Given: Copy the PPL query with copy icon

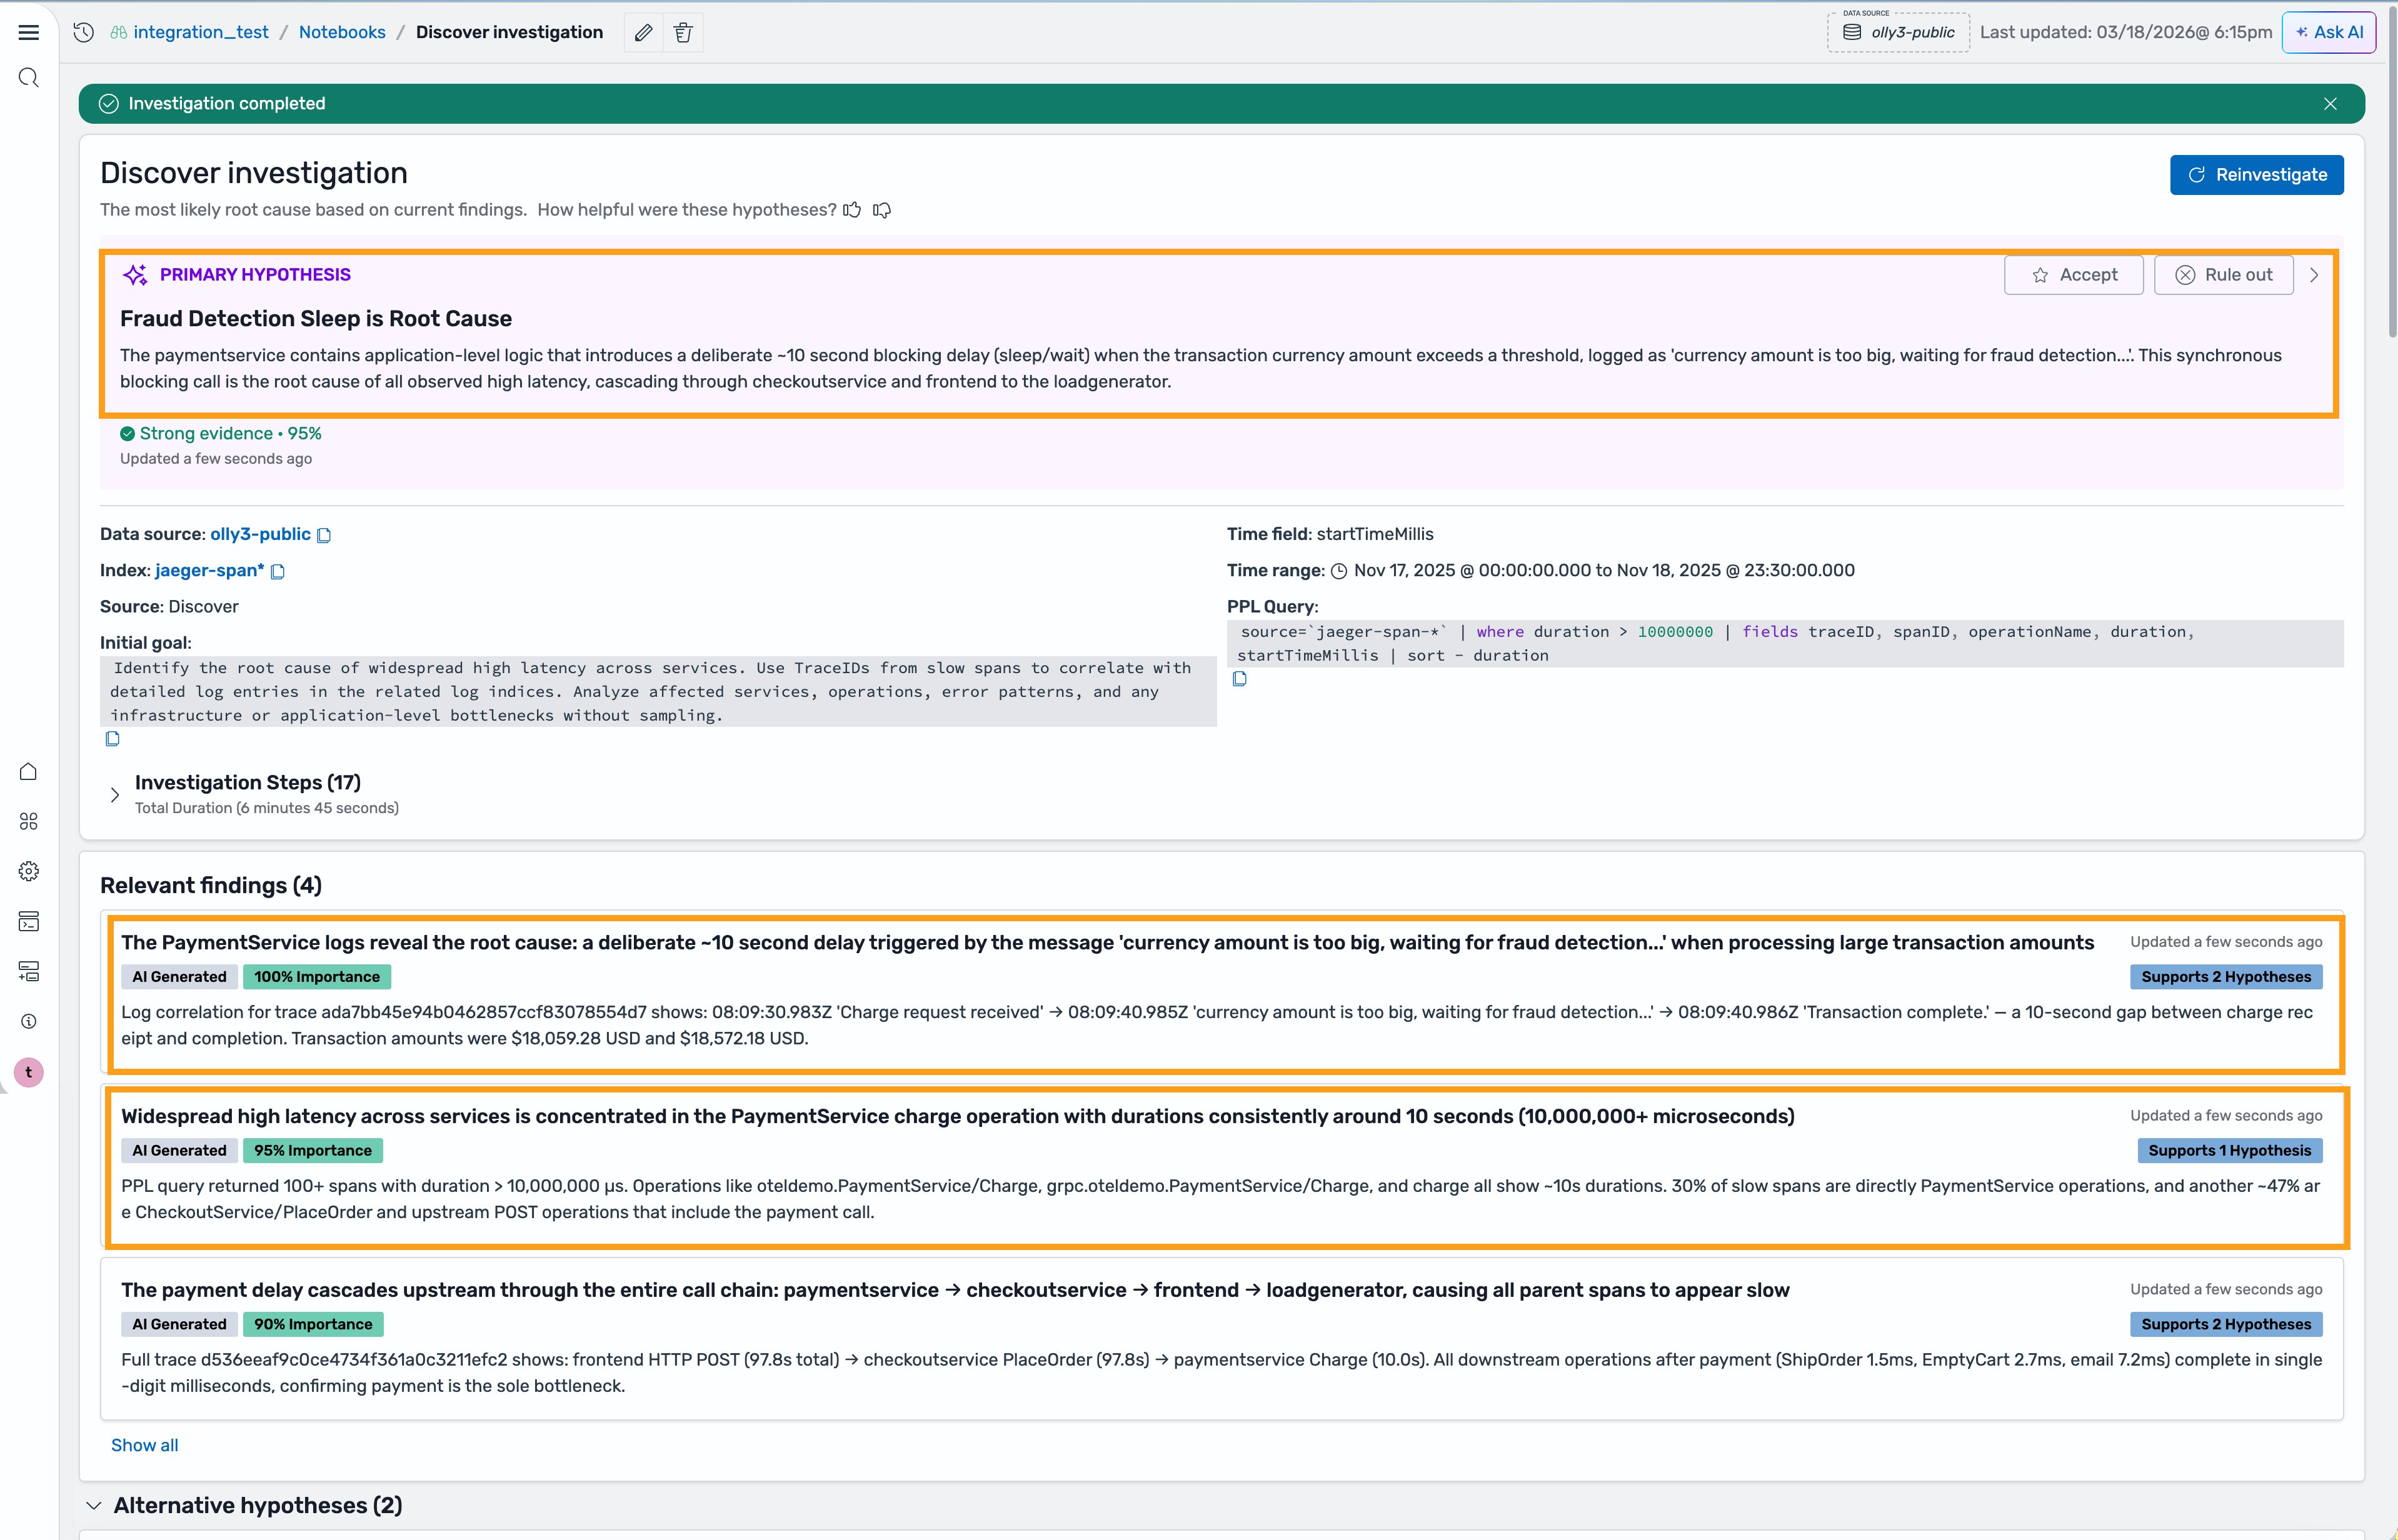Looking at the screenshot, I should tap(1239, 679).
